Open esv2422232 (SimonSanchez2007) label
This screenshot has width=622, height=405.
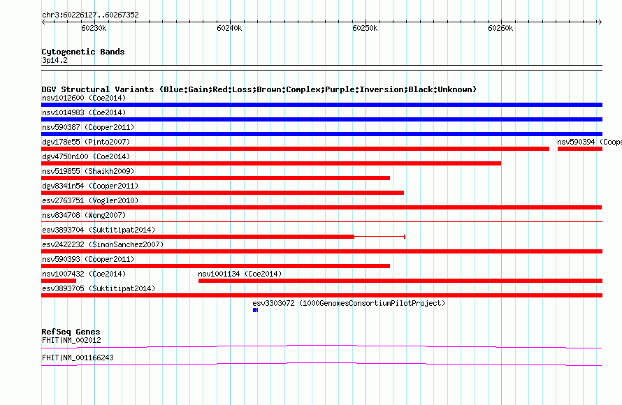[x=103, y=244]
